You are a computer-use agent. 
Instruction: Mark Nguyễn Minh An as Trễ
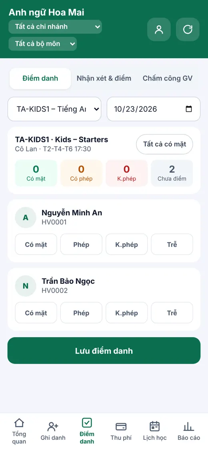[172, 245]
